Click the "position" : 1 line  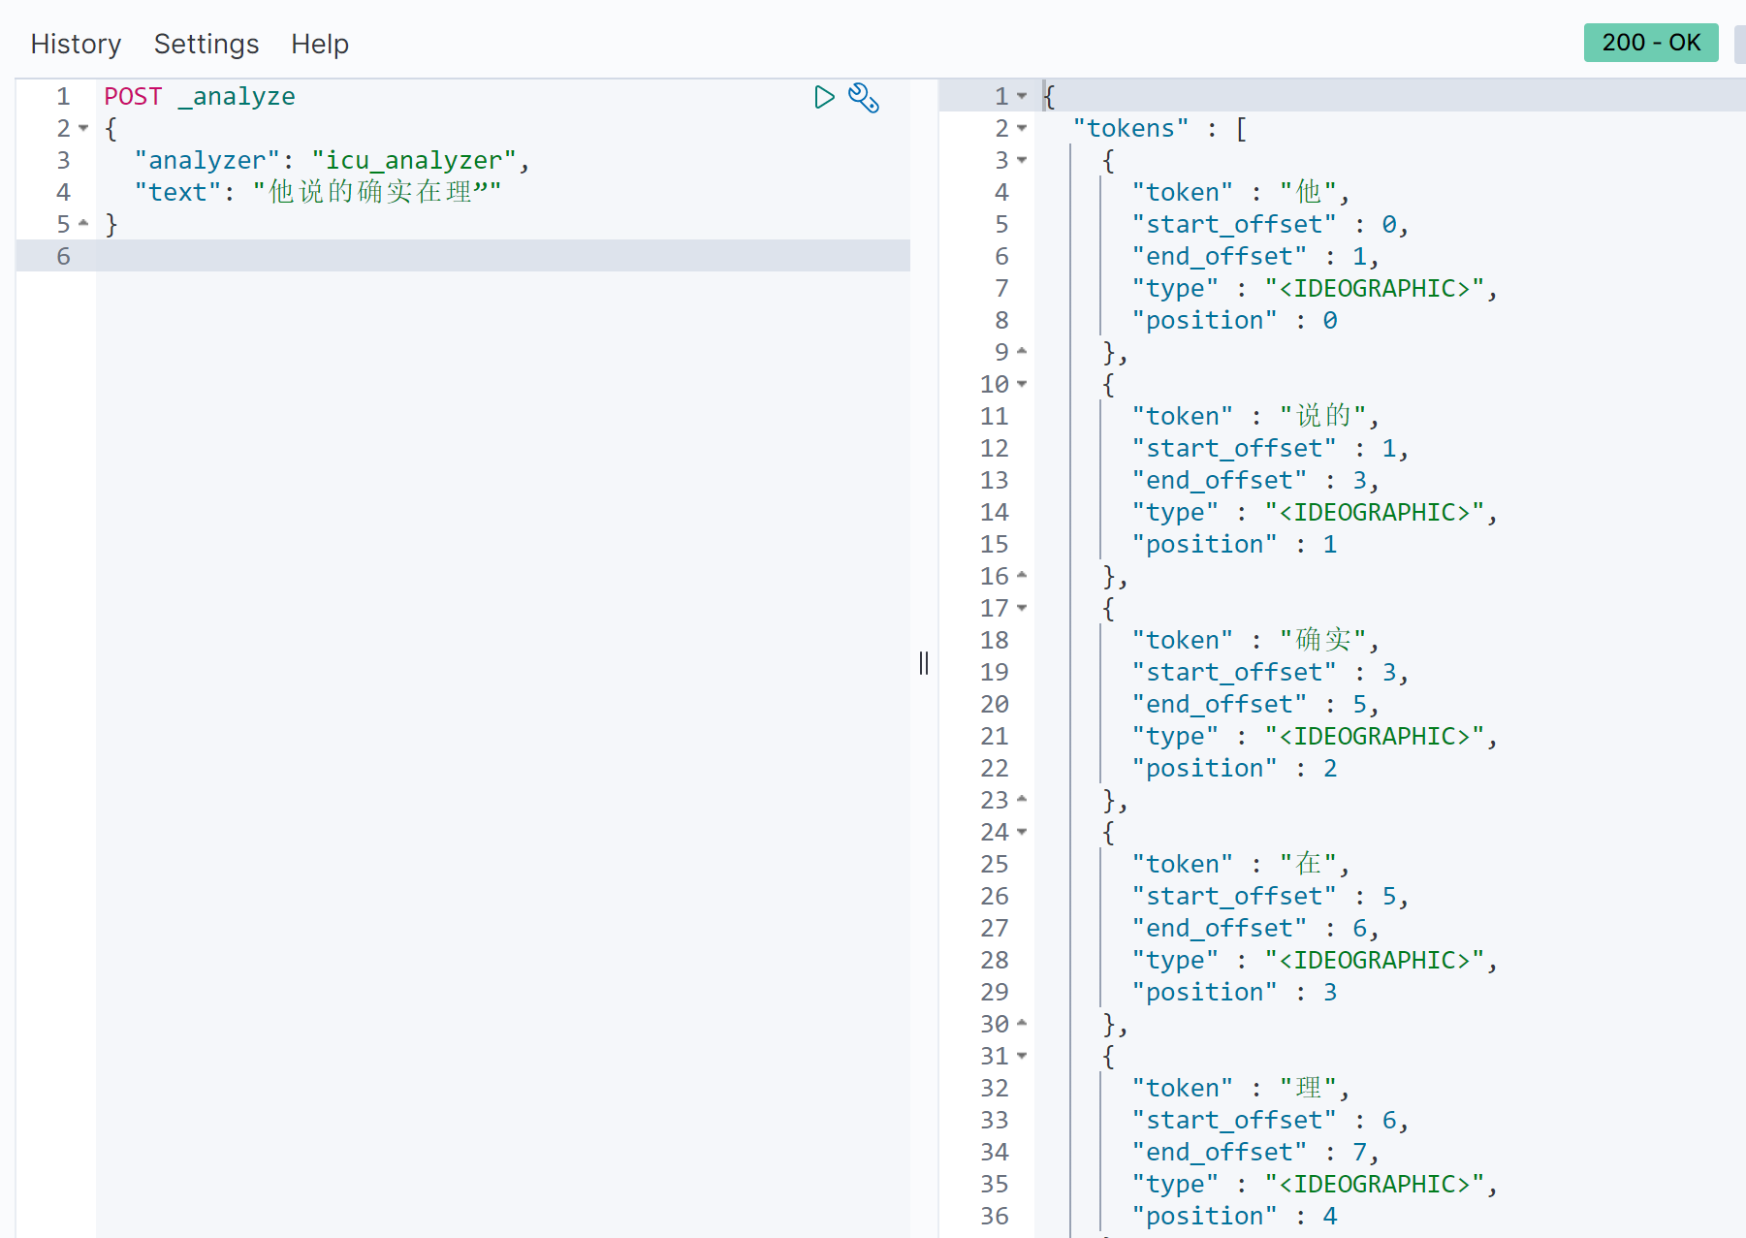(1235, 544)
